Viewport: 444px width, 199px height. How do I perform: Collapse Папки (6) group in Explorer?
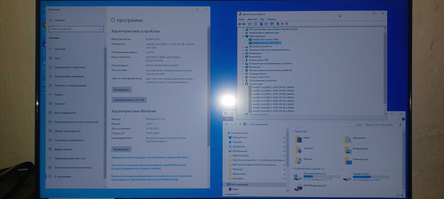292,131
